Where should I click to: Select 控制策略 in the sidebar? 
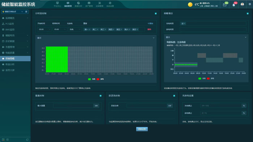coord(15,59)
